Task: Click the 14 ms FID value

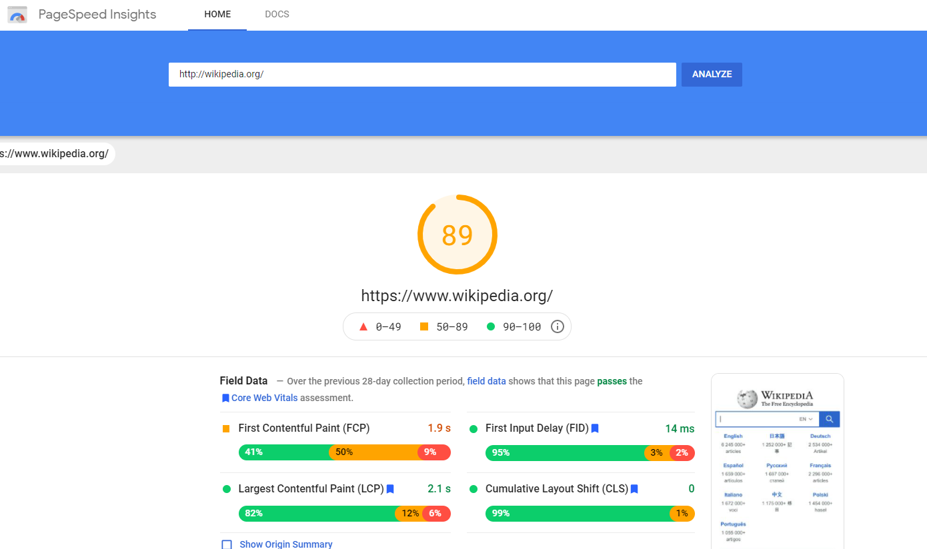Action: click(680, 428)
